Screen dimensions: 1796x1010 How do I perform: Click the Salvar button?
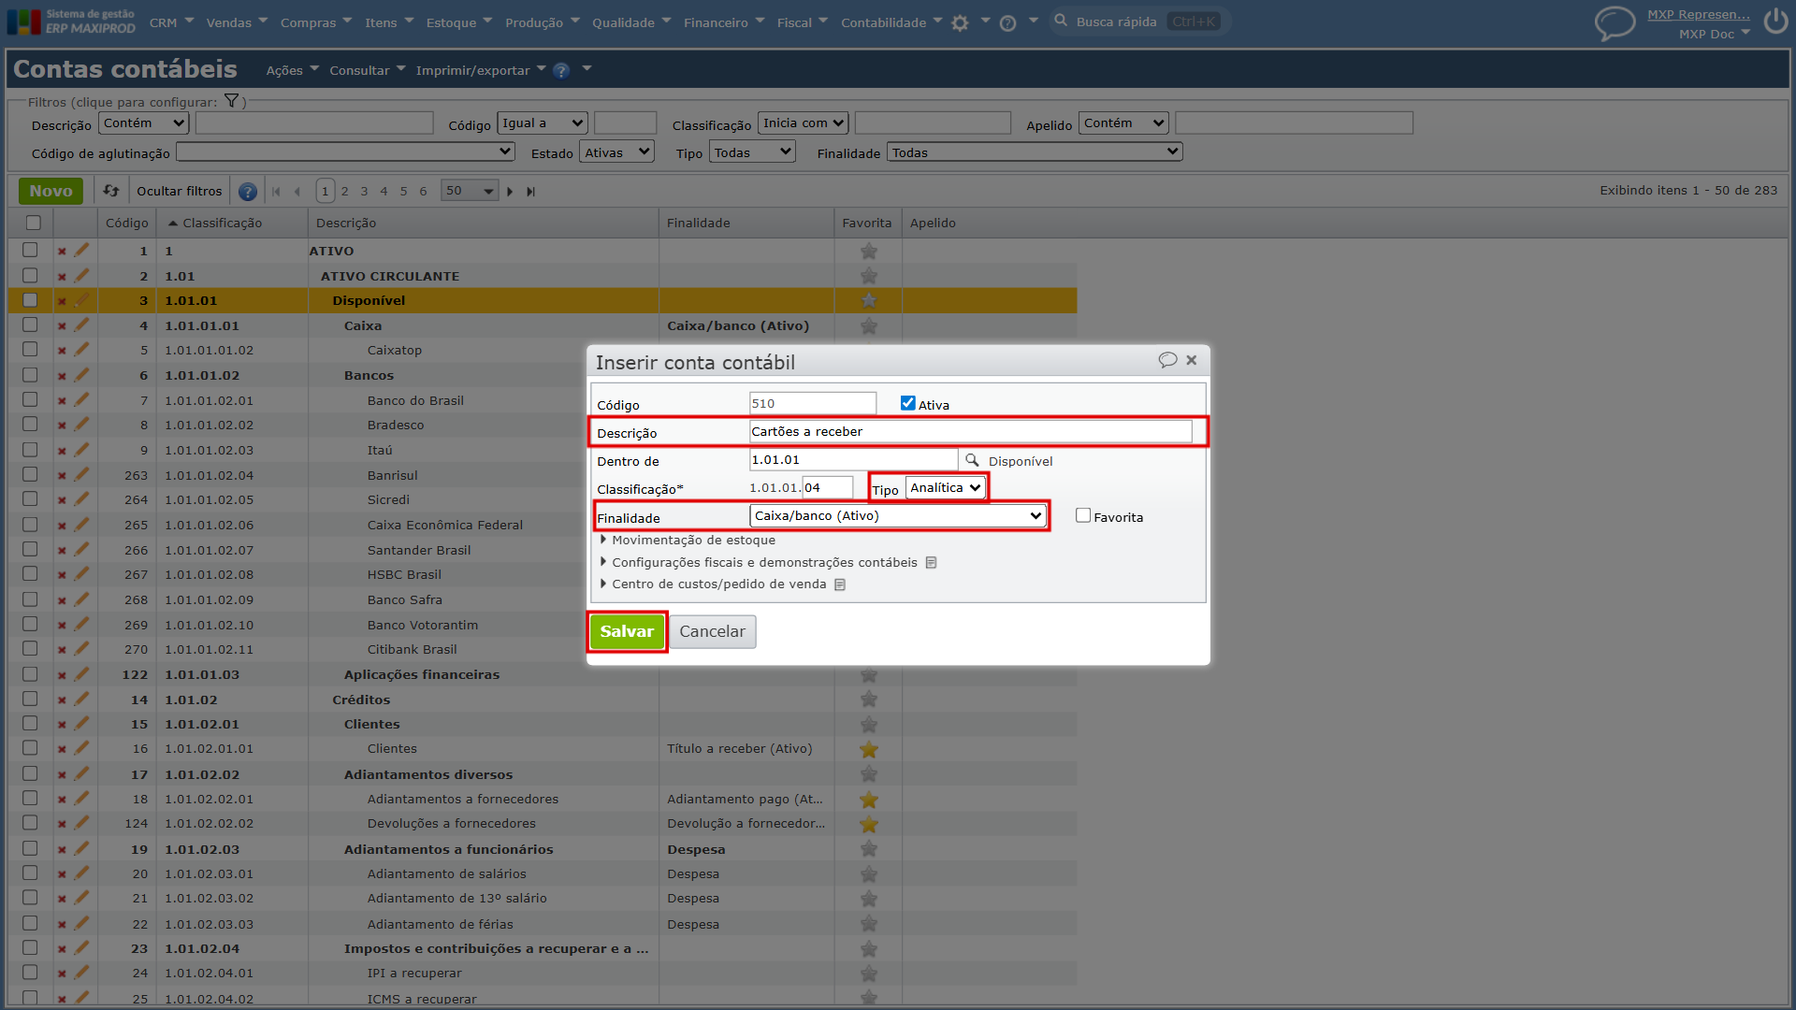click(x=627, y=632)
